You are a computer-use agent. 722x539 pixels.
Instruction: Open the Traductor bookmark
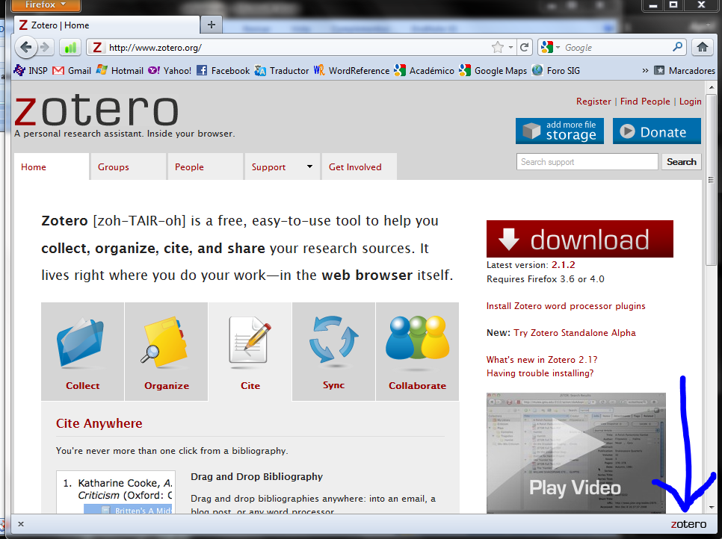(281, 70)
